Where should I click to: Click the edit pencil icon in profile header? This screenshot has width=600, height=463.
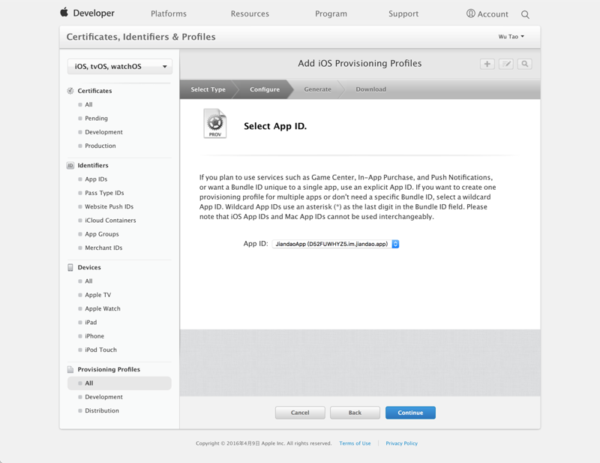[505, 64]
